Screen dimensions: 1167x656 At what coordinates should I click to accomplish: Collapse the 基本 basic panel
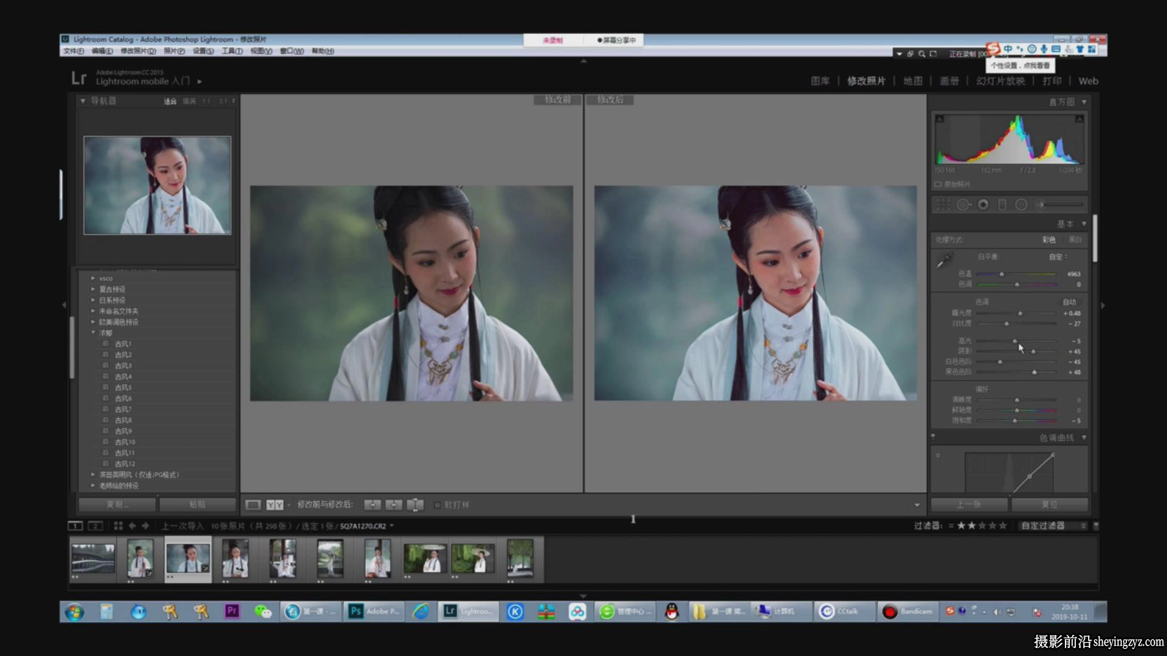tap(1084, 224)
